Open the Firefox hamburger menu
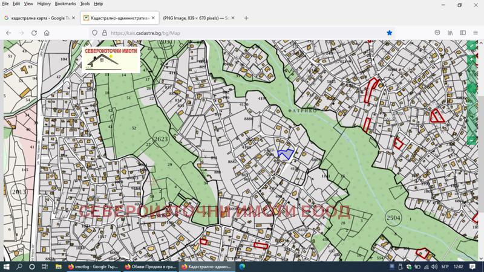The width and height of the screenshot is (484, 272). (476, 33)
